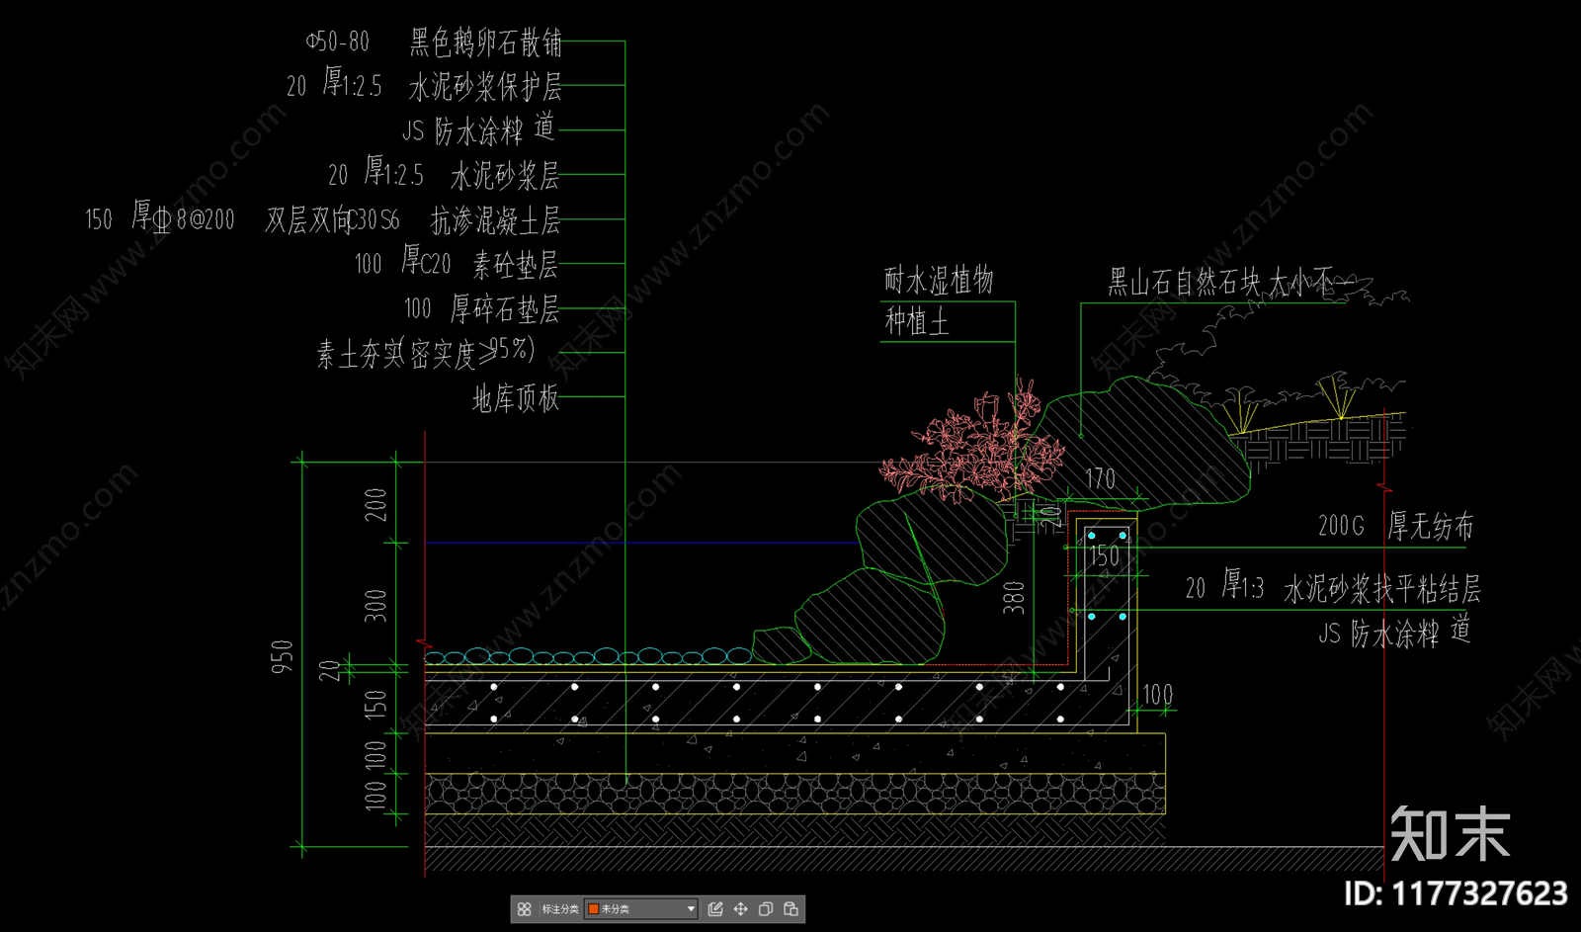Click the 素土夯实 annotation text

point(360,354)
